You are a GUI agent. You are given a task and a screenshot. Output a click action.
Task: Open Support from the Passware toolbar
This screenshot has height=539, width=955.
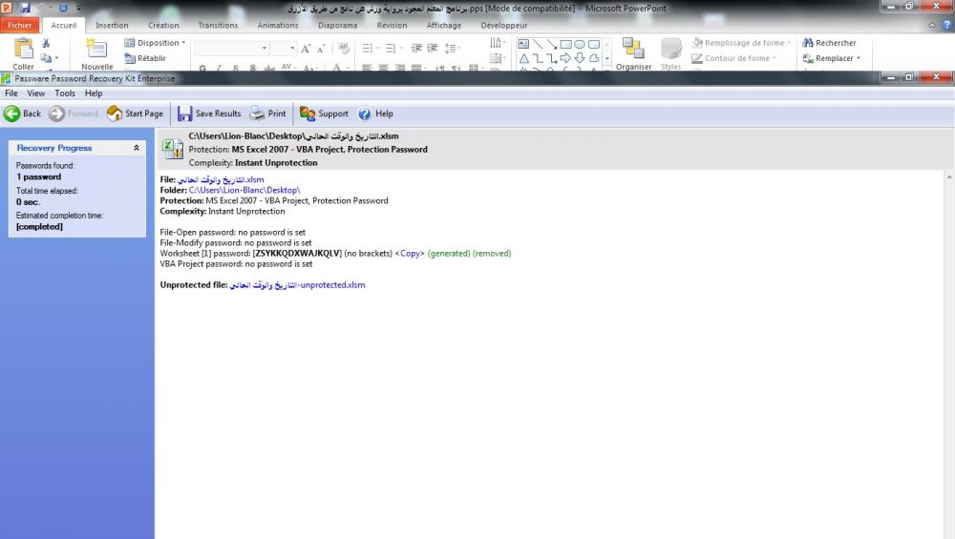[x=324, y=114]
